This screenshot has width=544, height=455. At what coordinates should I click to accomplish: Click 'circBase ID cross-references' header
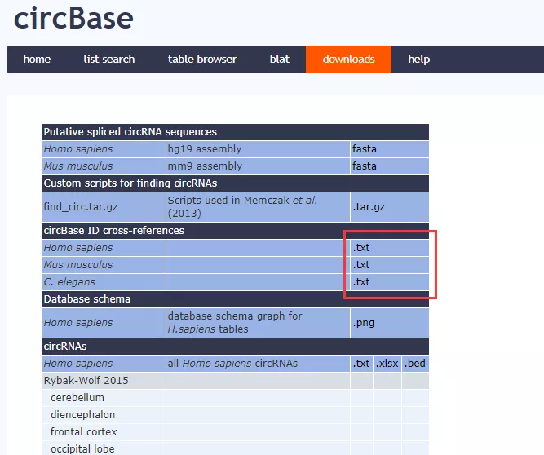[236, 231]
